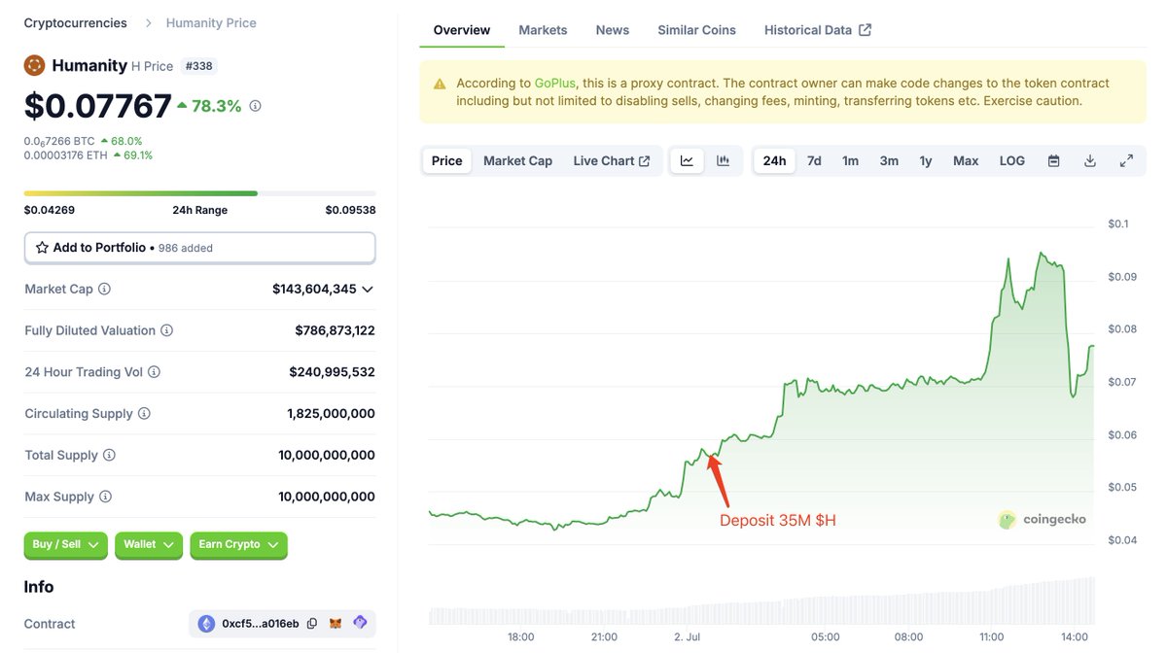Switch to the Markets tab
This screenshot has height=653, width=1167.
point(543,30)
